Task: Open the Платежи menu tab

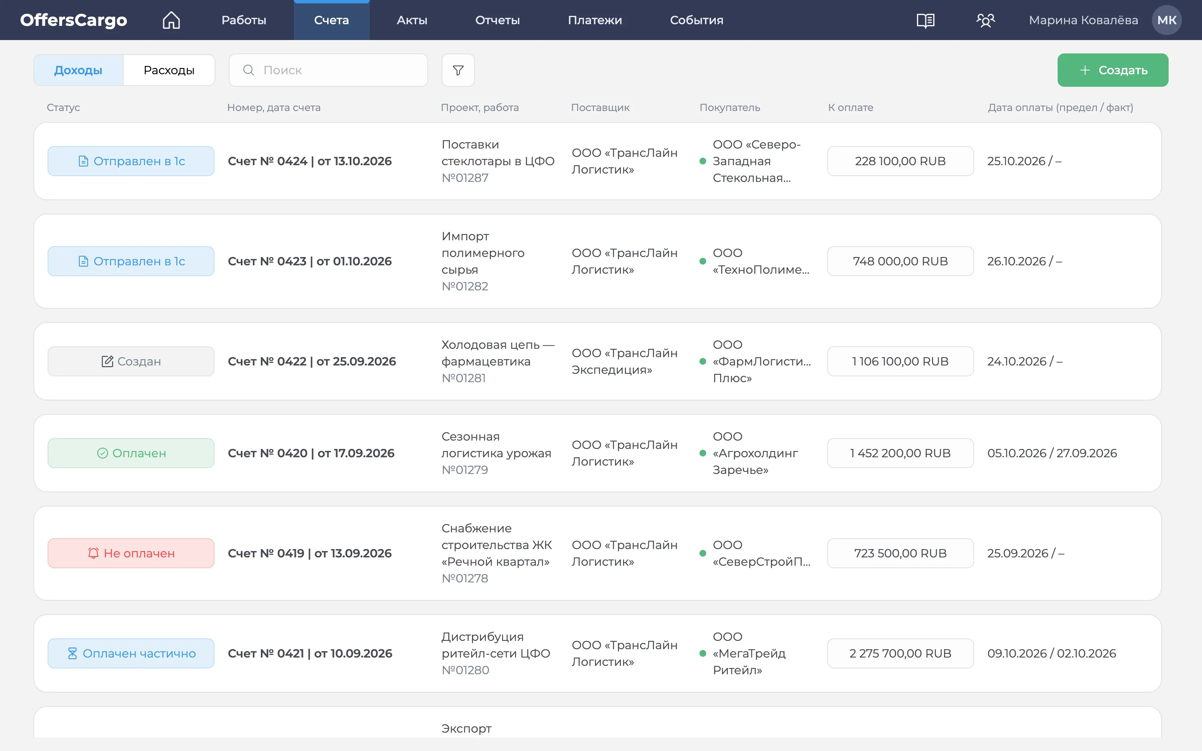Action: [595, 20]
